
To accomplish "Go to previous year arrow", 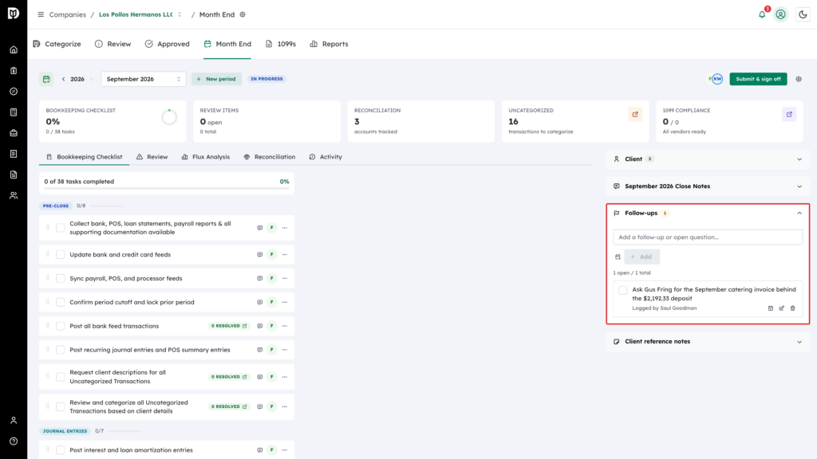I will click(x=64, y=79).
